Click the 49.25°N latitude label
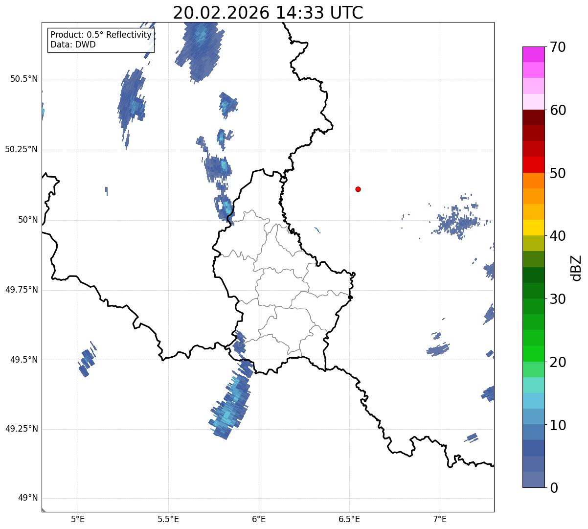The width and height of the screenshot is (588, 529). [x=22, y=429]
